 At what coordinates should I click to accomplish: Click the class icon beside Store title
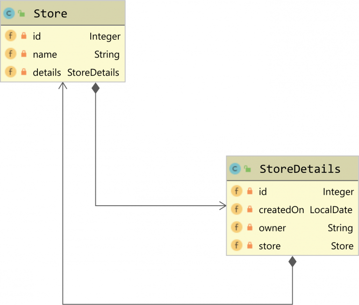[x=9, y=14]
